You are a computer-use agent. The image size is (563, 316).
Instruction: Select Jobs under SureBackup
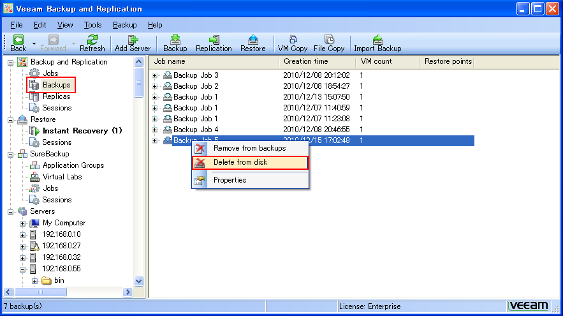pos(50,188)
